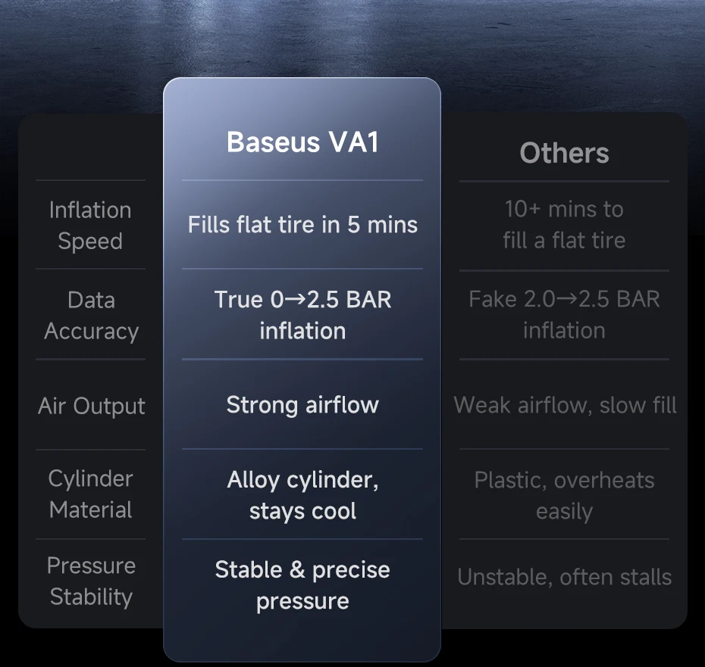Click the Pressure Stability row label

(x=91, y=581)
